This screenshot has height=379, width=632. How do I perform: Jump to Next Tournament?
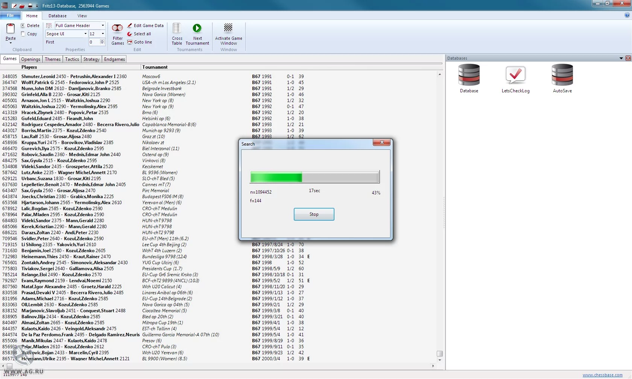pyautogui.click(x=197, y=34)
